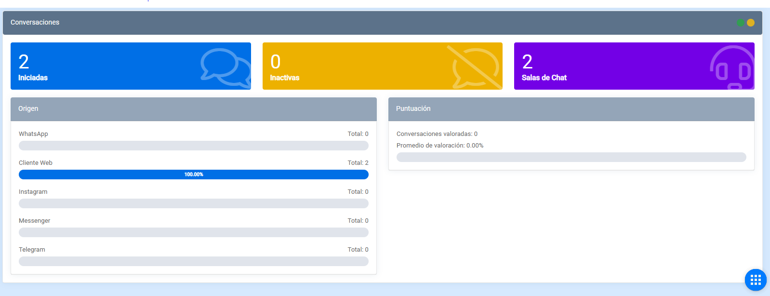Viewport: 770px width, 296px height.
Task: Click the empty Messenger progress bar
Action: 194,232
